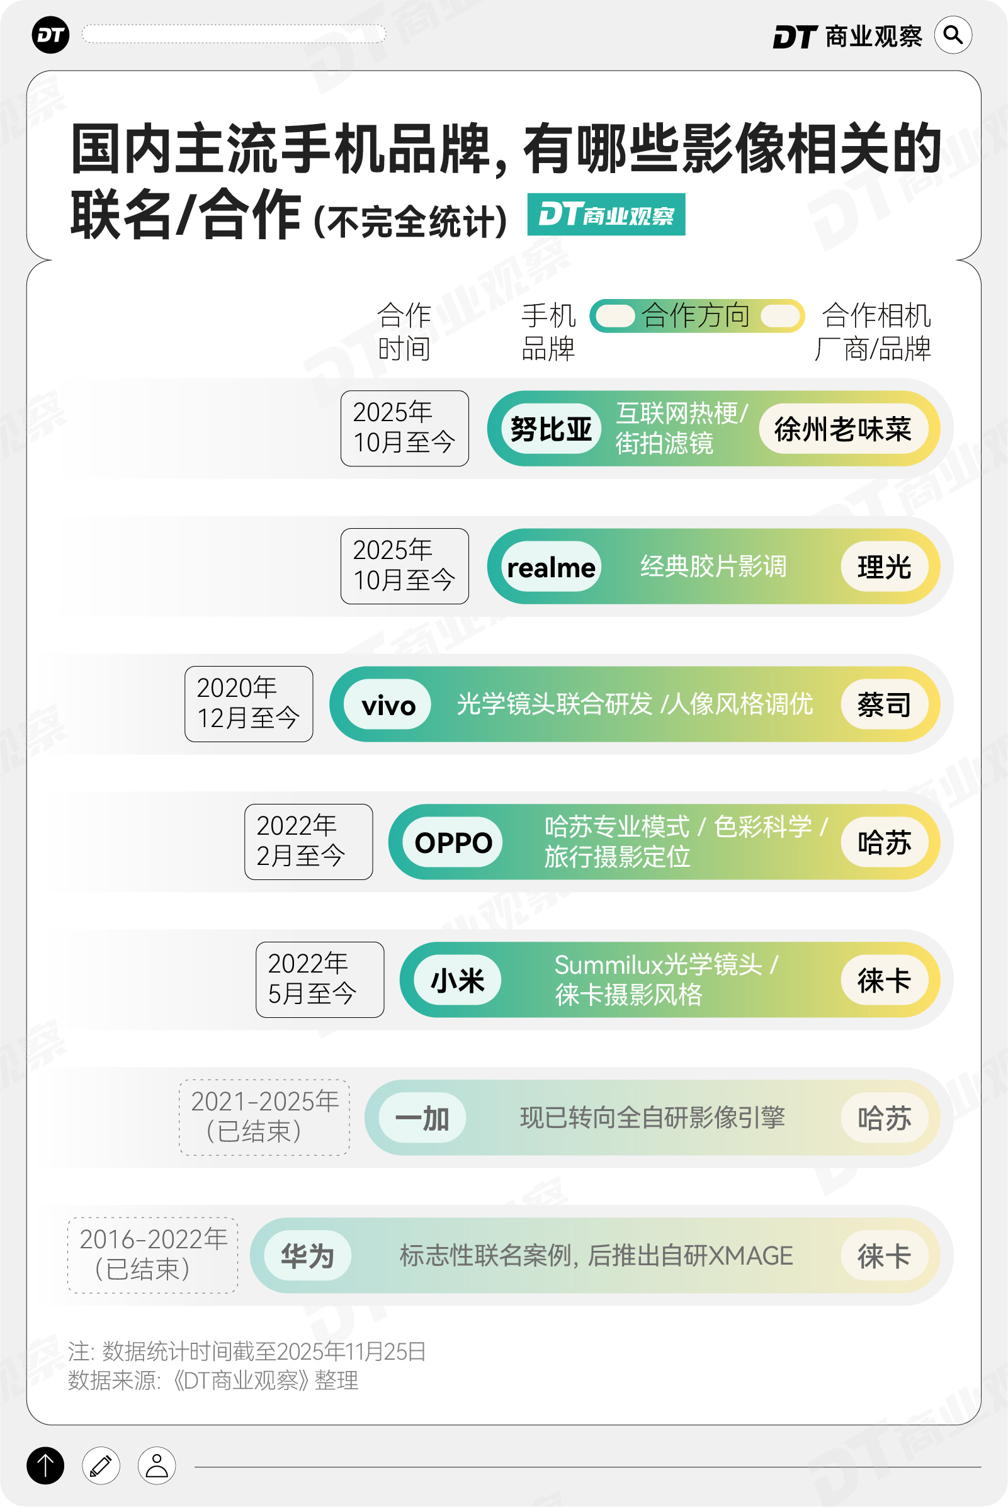Click the magnifier search icon
Image resolution: width=1008 pixels, height=1507 pixels.
point(953,35)
